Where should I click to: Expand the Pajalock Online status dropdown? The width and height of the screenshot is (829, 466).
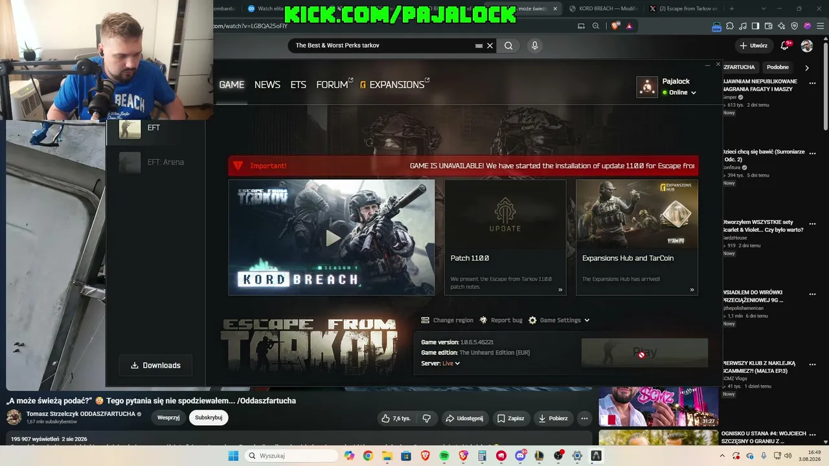pyautogui.click(x=679, y=93)
